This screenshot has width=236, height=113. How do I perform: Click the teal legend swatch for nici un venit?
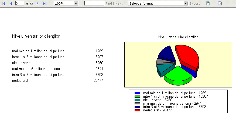click(x=137, y=100)
